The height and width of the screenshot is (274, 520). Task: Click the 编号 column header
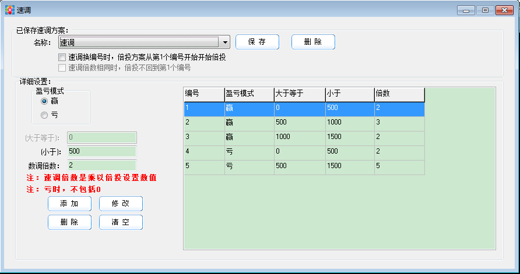click(x=203, y=94)
